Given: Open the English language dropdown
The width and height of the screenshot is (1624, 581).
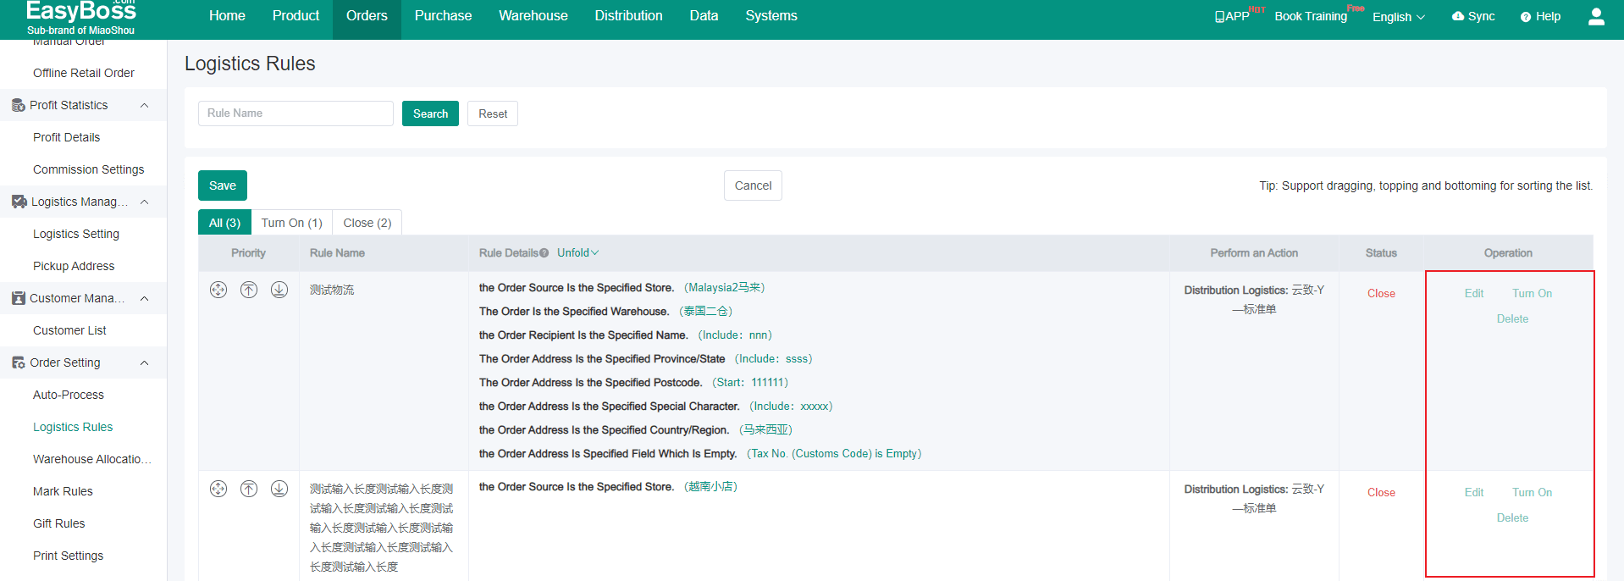Looking at the screenshot, I should pyautogui.click(x=1399, y=17).
